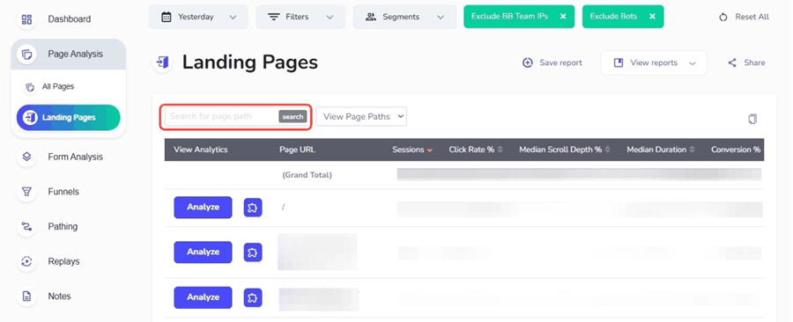793x322 pixels.
Task: Click the "/" page URL cell
Action: [283, 207]
